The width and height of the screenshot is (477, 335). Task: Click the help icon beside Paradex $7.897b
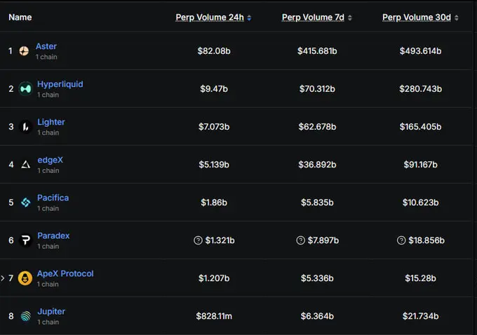point(300,240)
